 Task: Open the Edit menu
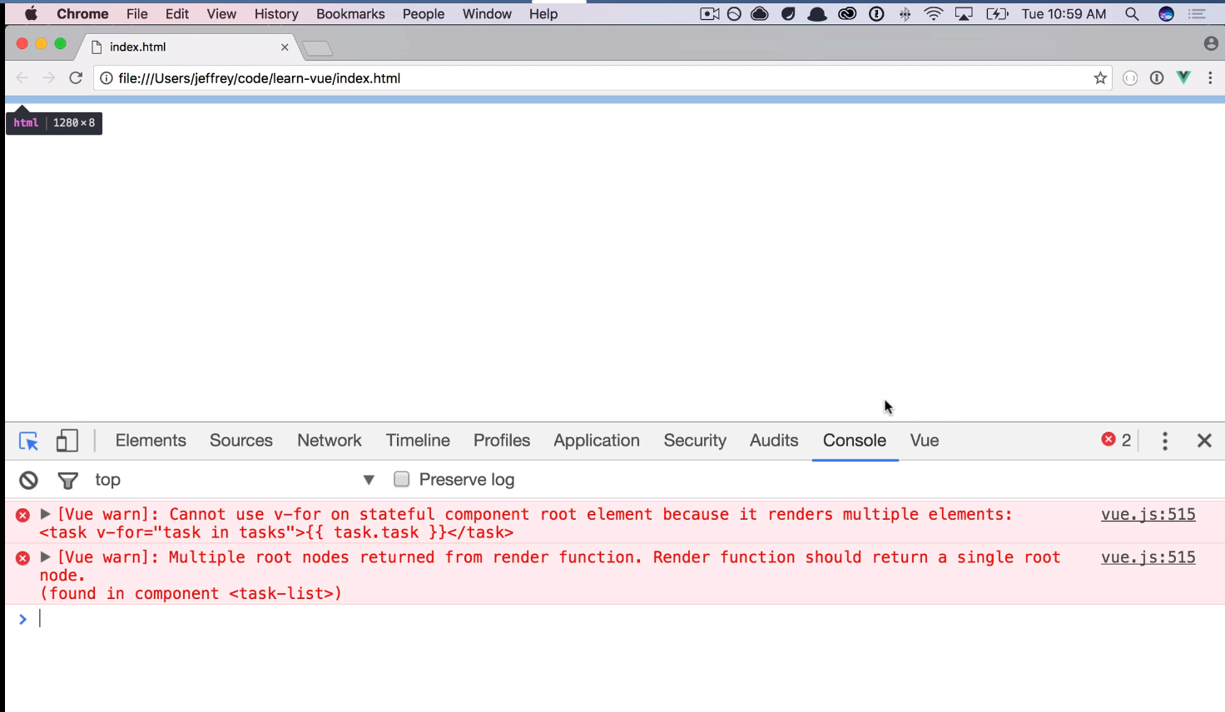click(177, 14)
